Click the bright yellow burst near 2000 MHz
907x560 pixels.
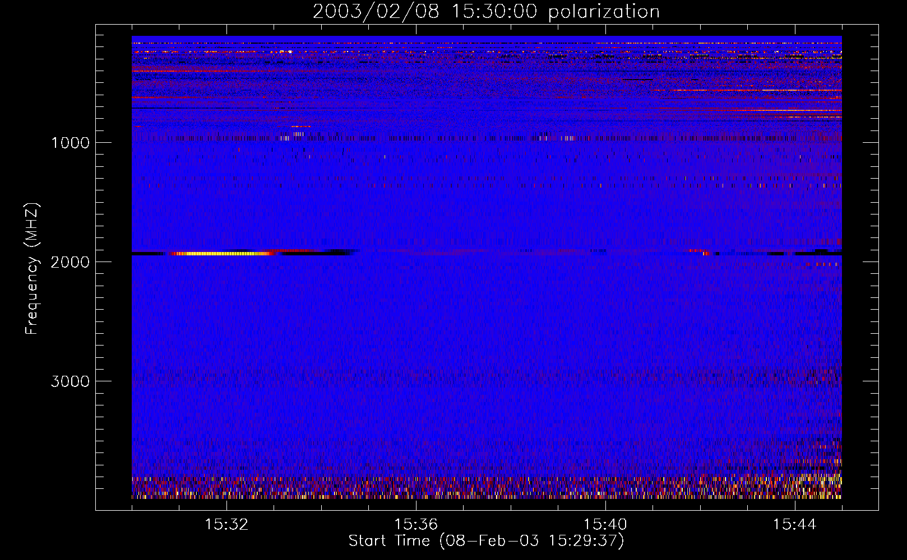pyautogui.click(x=221, y=254)
